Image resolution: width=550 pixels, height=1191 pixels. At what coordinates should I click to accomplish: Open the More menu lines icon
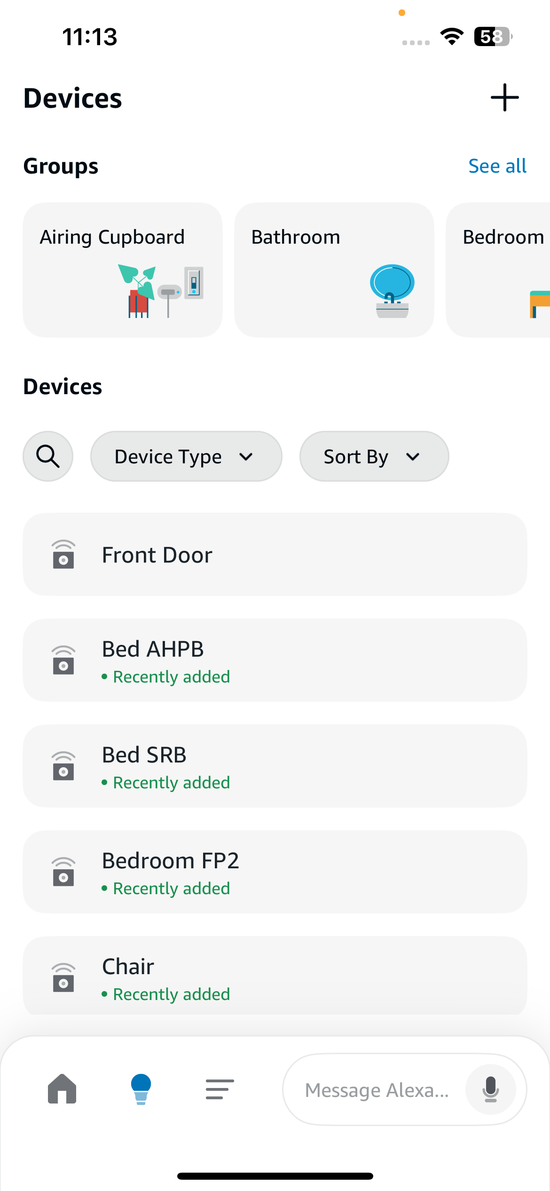point(220,1089)
